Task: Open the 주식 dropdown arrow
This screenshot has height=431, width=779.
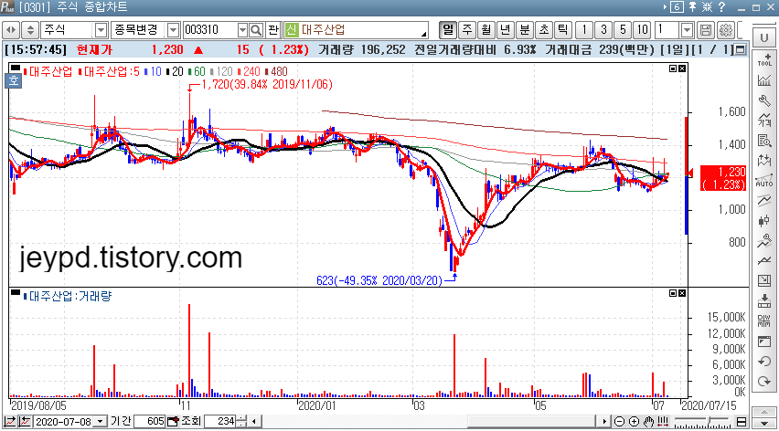Action: [101, 30]
